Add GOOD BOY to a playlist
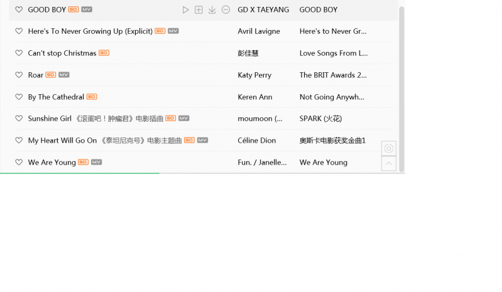The width and height of the screenshot is (502, 292). [x=199, y=10]
